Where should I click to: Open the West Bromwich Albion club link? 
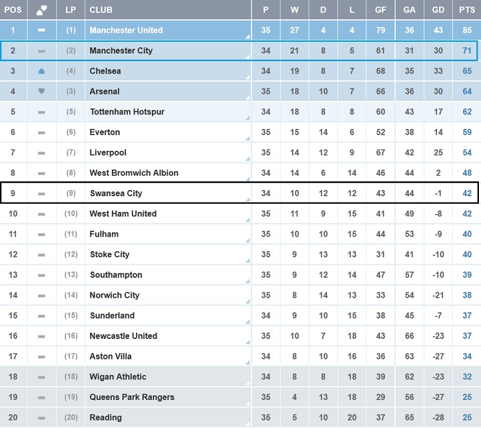[x=133, y=173]
